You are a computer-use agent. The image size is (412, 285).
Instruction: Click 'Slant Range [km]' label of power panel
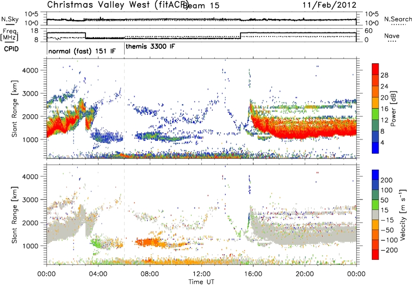pyautogui.click(x=14, y=109)
